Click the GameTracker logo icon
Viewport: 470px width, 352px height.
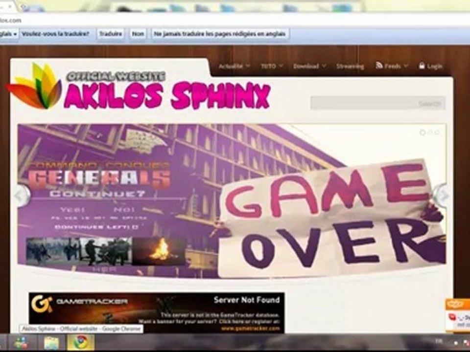42,304
